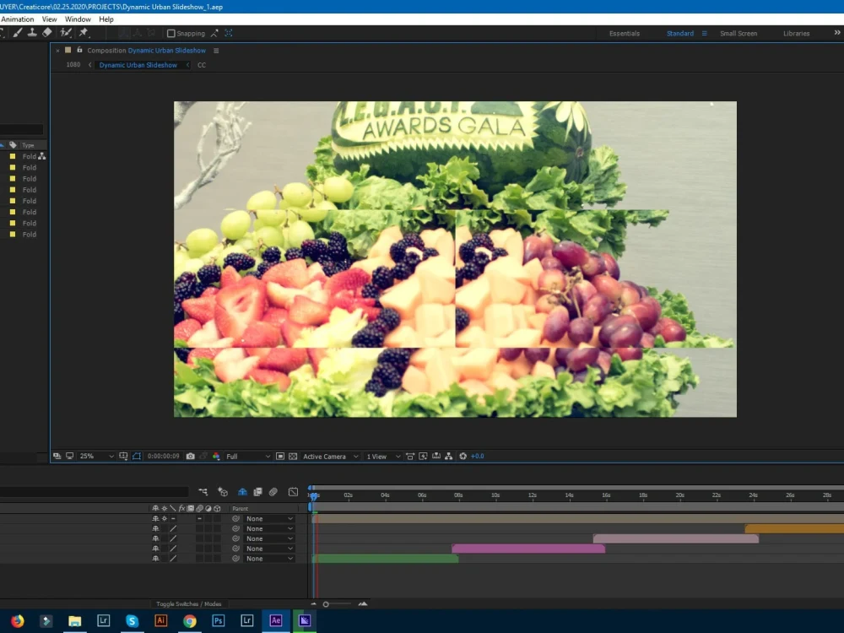Viewport: 844px width, 633px height.
Task: Toggle mask and shape path visibility
Action: (137, 456)
